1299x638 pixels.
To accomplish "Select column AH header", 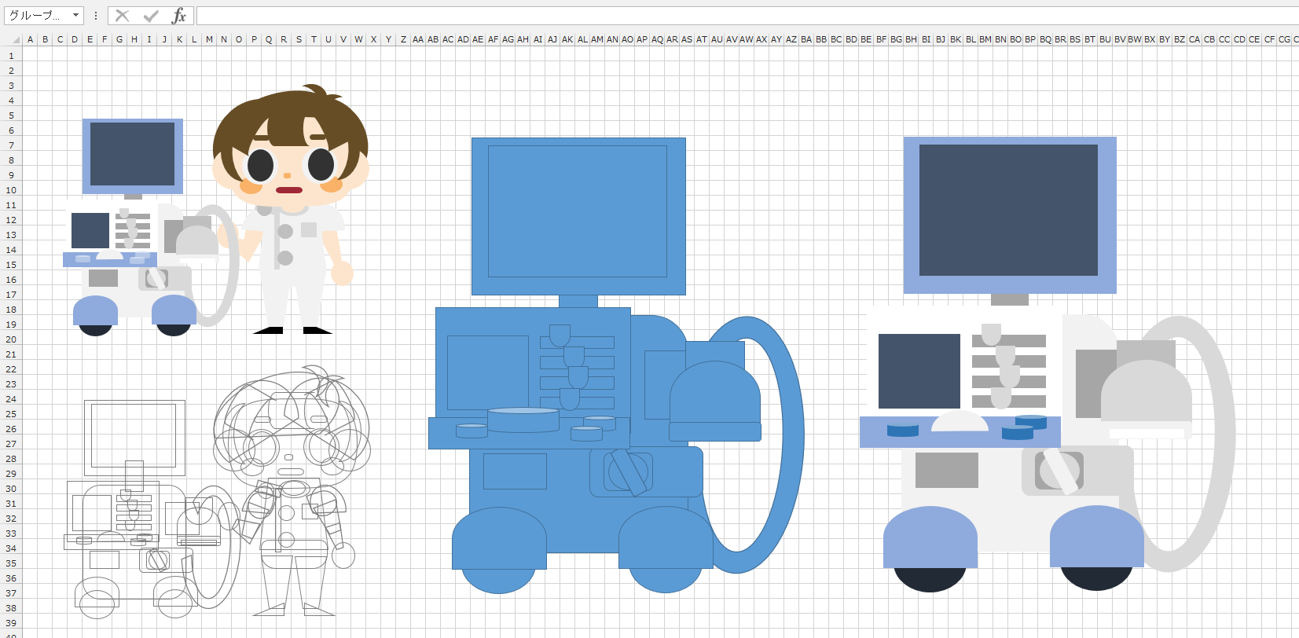I will point(523,39).
